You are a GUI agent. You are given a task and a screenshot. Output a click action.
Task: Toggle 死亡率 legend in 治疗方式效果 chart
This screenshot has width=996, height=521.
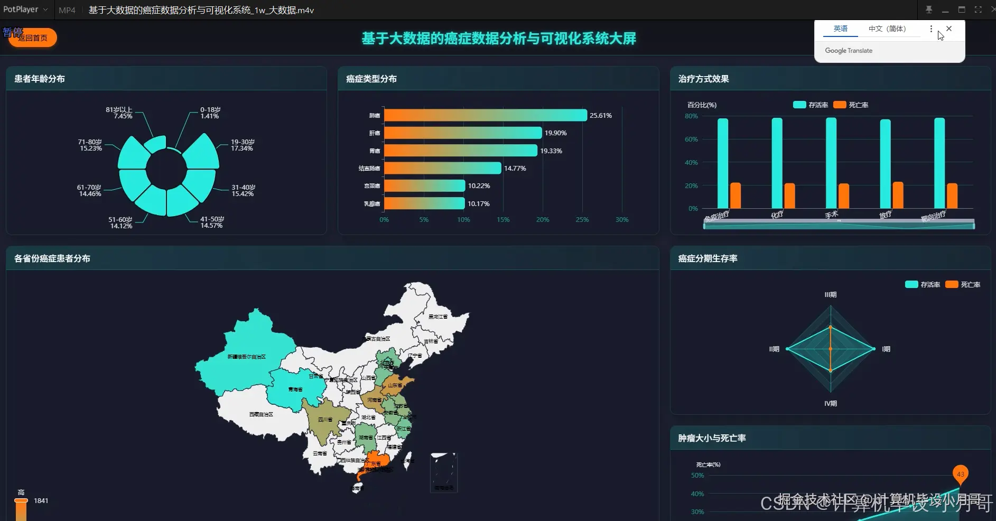851,105
